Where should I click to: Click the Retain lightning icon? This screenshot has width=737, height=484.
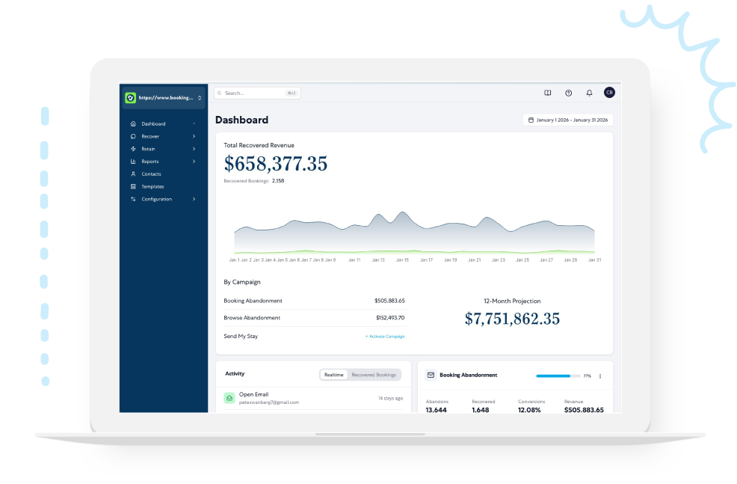click(x=133, y=149)
